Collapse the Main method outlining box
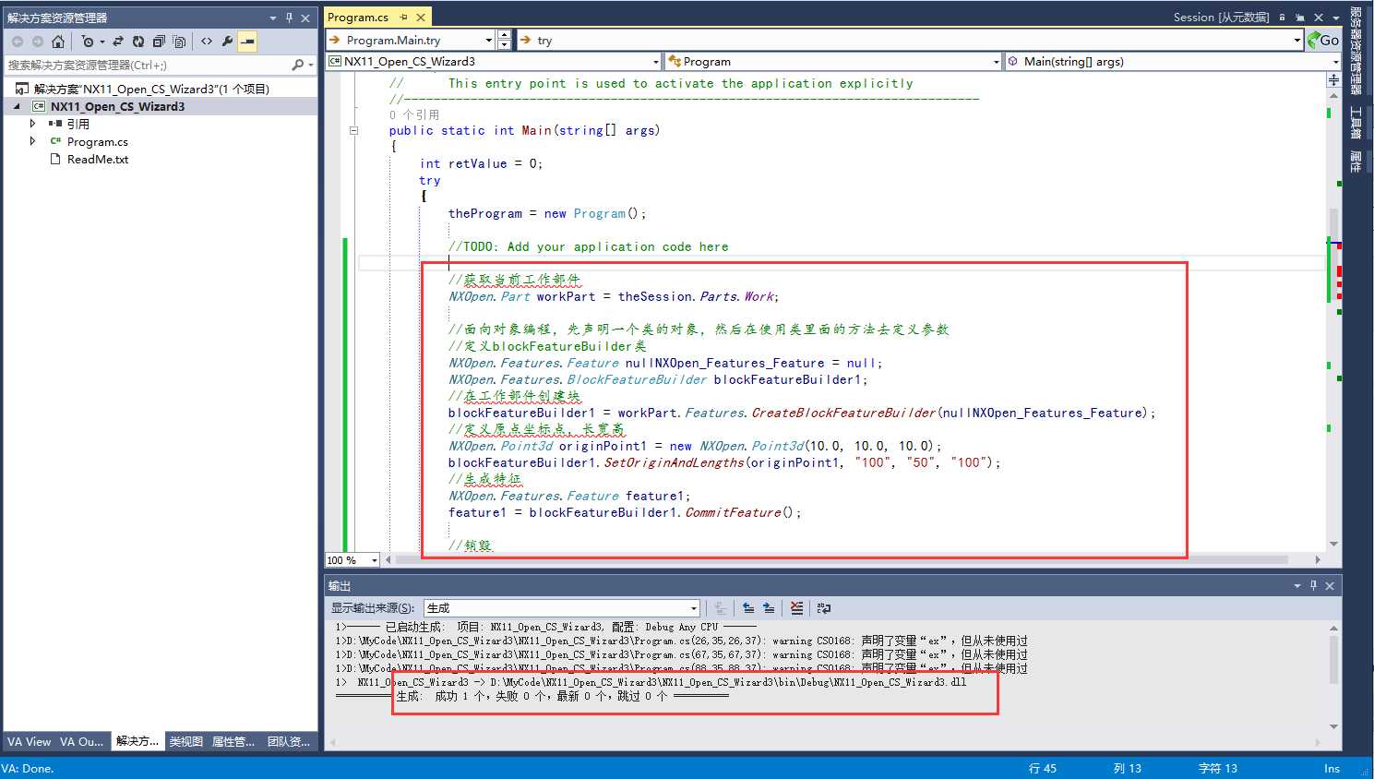The width and height of the screenshot is (1374, 779). [x=353, y=131]
